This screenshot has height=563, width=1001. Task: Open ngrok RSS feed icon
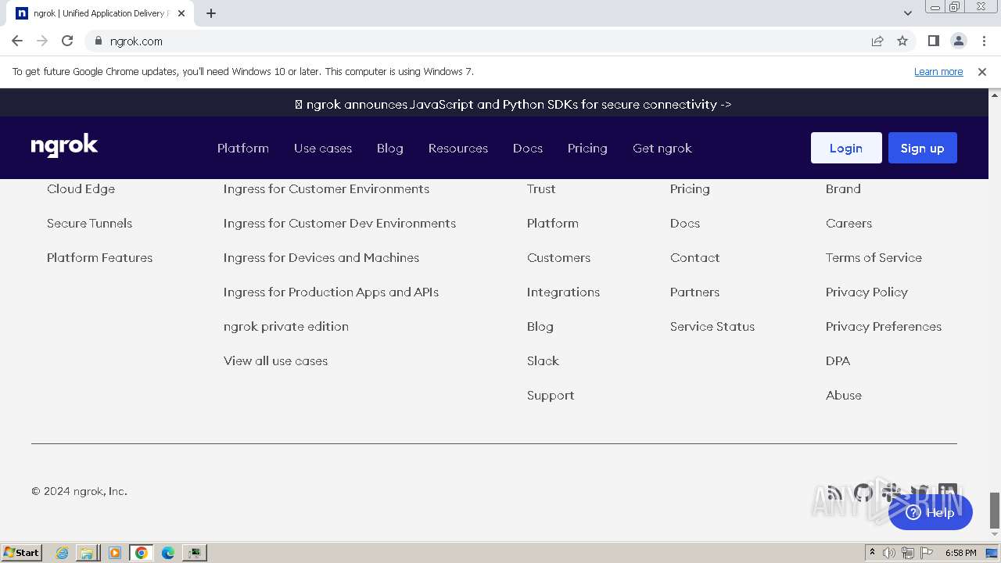tap(834, 493)
